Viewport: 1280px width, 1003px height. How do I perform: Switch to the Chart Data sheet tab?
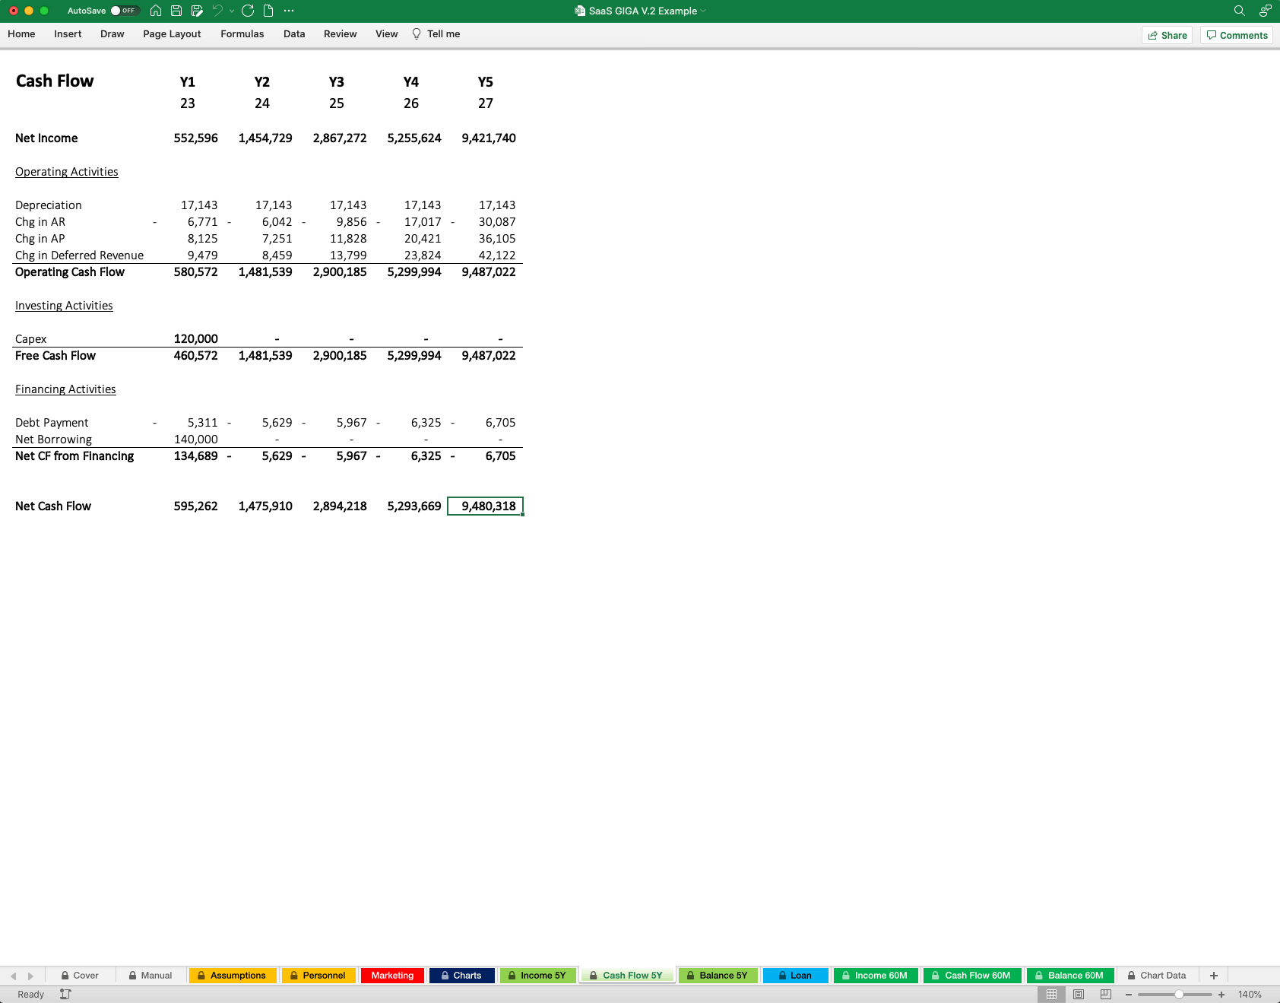tap(1157, 976)
